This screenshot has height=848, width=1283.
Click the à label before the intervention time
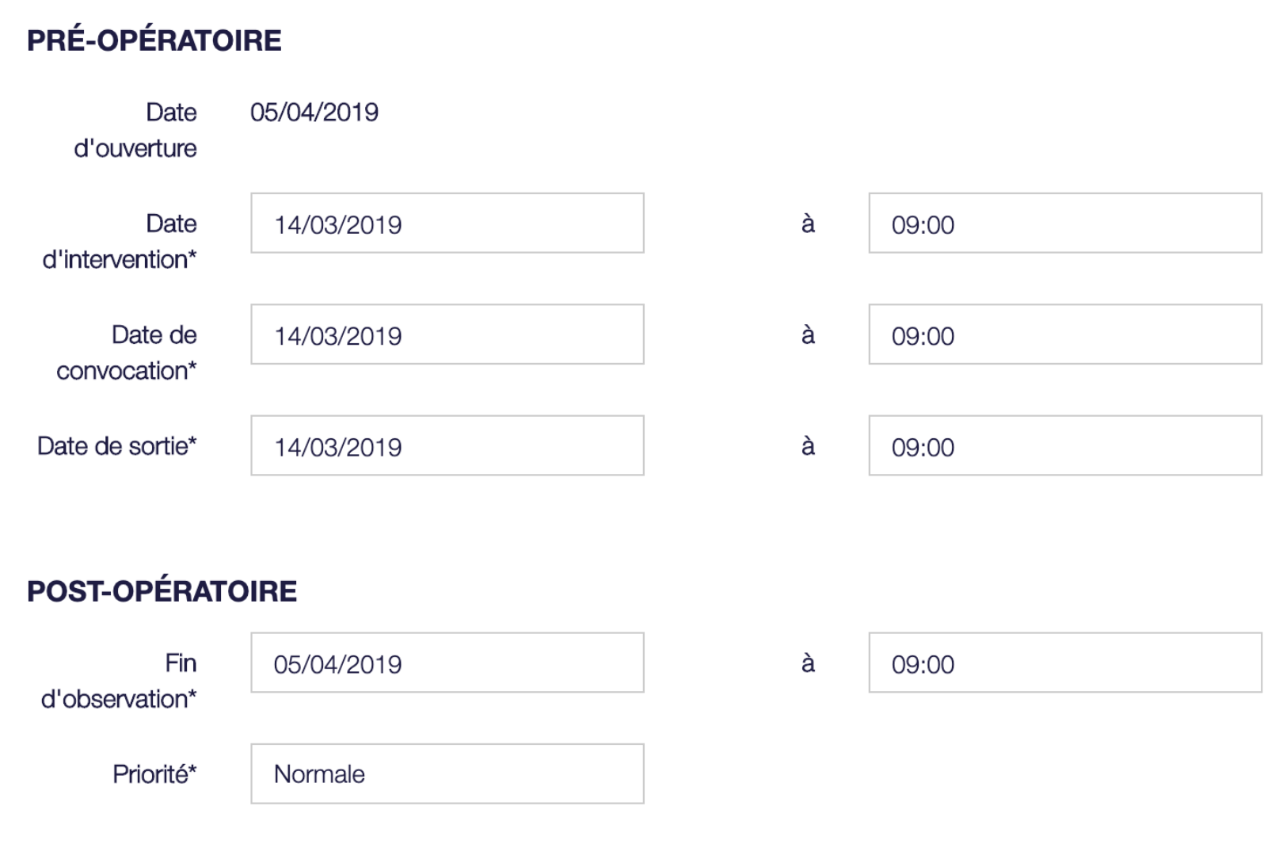pos(809,224)
